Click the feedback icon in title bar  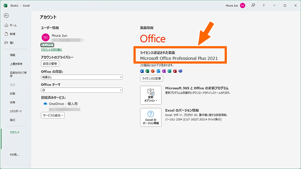tap(253, 6)
